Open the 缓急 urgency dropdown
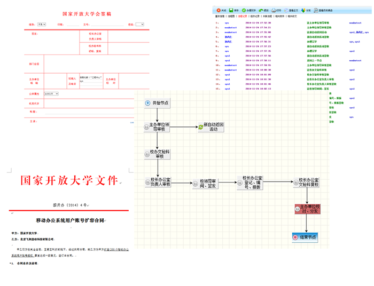Viewport: 374px width, 286px height. (x=42, y=25)
